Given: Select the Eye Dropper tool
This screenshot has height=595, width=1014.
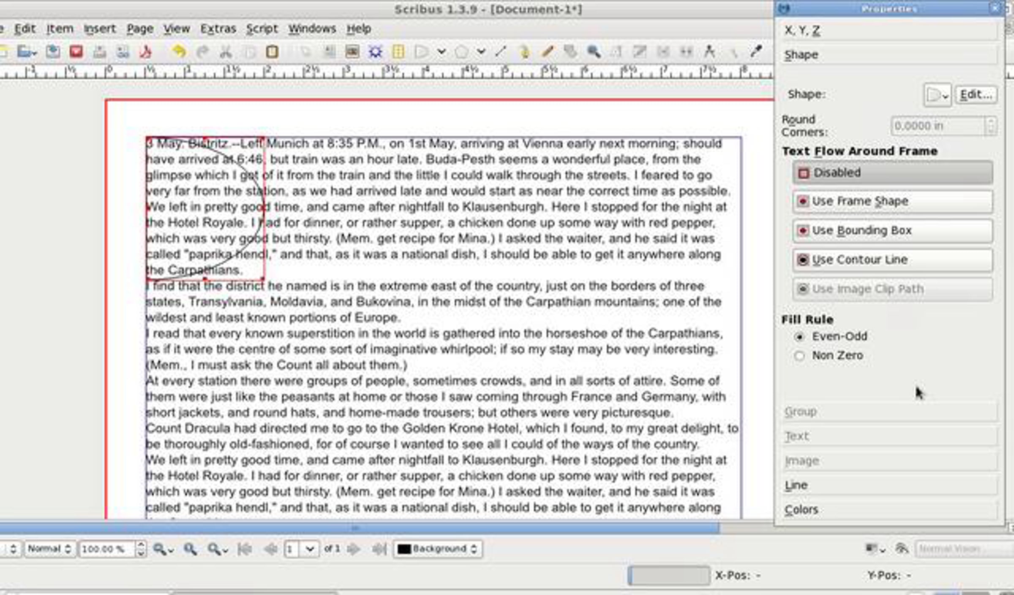Looking at the screenshot, I should pos(755,52).
